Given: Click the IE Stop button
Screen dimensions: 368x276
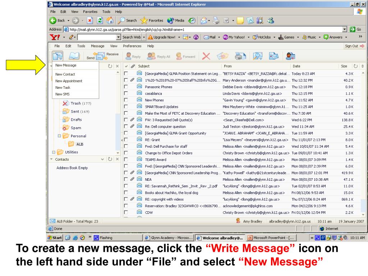Looking at the screenshot, I should pos(89,20).
